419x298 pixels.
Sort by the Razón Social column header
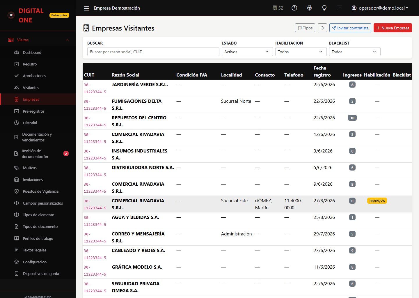coord(125,75)
